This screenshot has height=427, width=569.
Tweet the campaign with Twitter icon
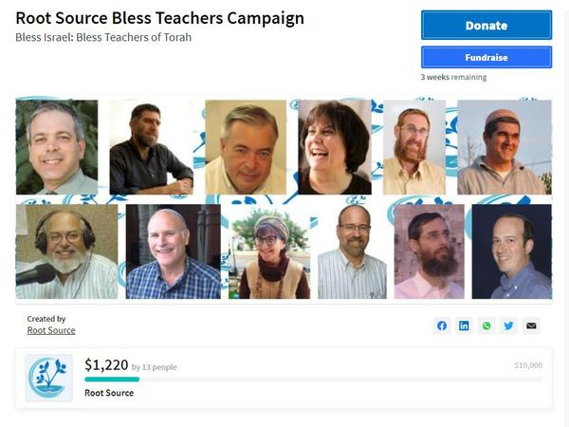pyautogui.click(x=508, y=325)
